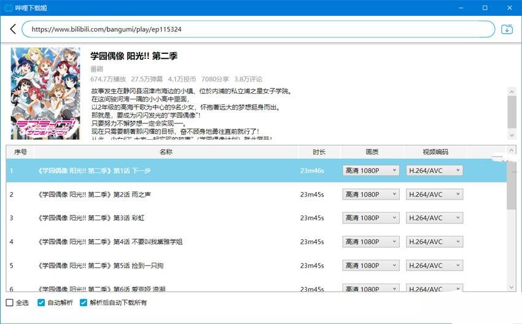This screenshot has height=324, width=522.
Task: Click the back arrow icon
Action: click(13, 29)
